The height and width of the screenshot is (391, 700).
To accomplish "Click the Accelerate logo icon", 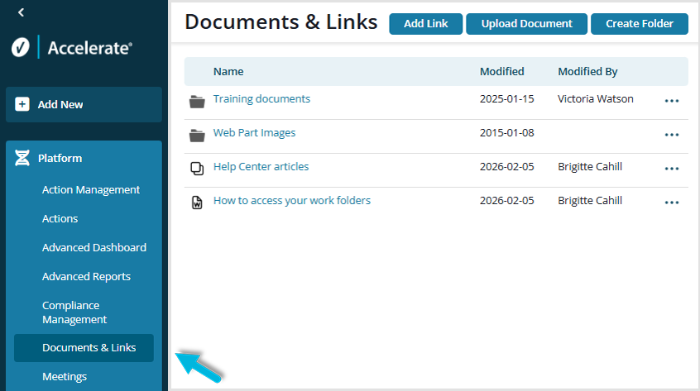I will coord(22,48).
